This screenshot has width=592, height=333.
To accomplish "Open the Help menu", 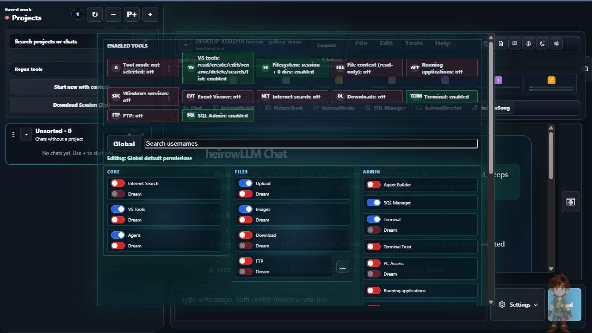I will pyautogui.click(x=443, y=43).
